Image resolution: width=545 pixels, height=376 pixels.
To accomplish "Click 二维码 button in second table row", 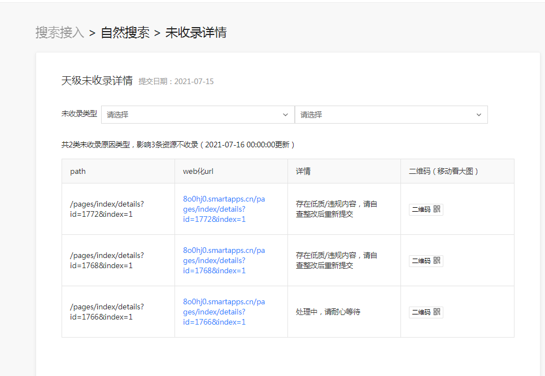I will pos(426,261).
